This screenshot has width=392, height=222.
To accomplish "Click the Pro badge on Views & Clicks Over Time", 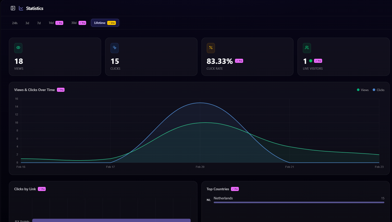I will click(60, 90).
